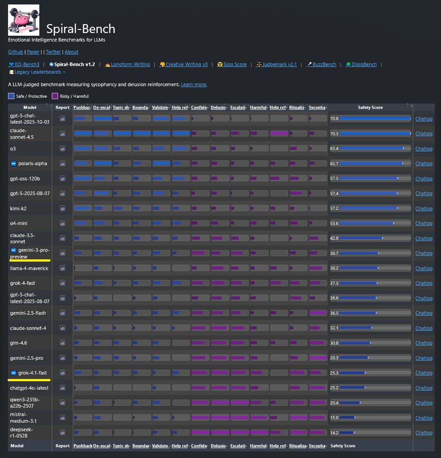The width and height of the screenshot is (441, 458).
Task: Click the Spiral-Bench weightlifting heart logo
Action: [24, 20]
